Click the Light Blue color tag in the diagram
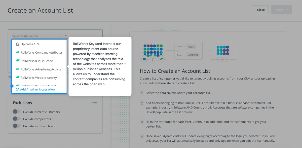 coord(193,55)
